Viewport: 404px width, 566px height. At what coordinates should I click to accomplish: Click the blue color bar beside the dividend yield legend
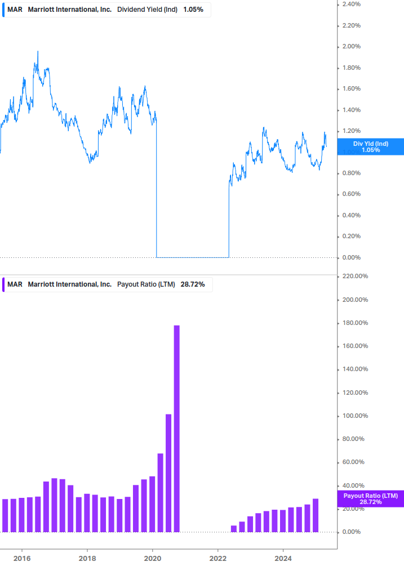click(3, 10)
